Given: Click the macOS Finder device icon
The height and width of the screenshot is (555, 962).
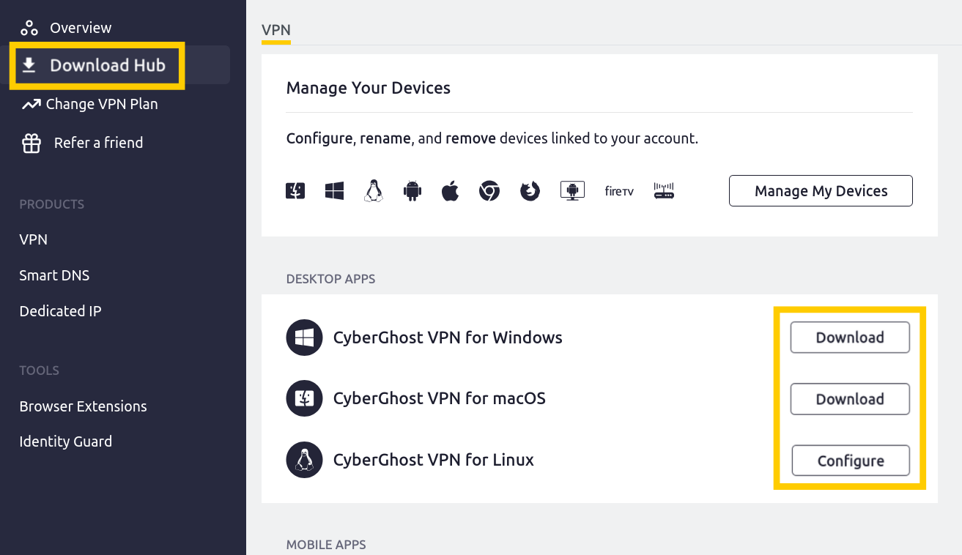Looking at the screenshot, I should [295, 191].
